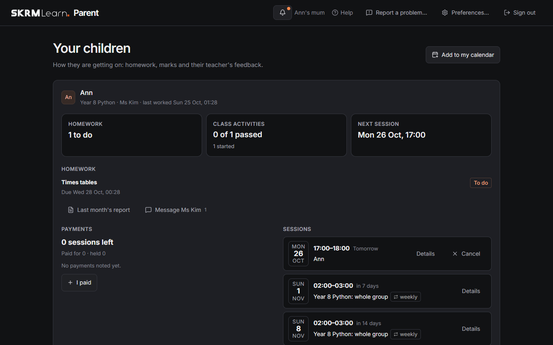View Details for the 8 Nov session

[x=471, y=329]
